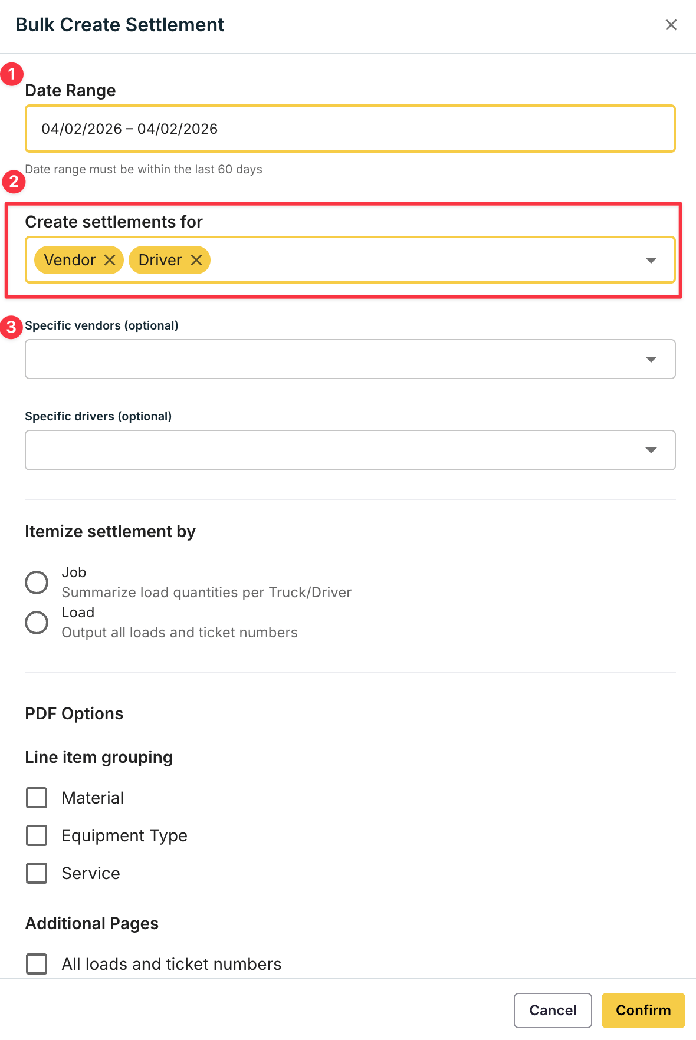Click the Cancel button
696x1040 pixels.
click(x=553, y=1011)
